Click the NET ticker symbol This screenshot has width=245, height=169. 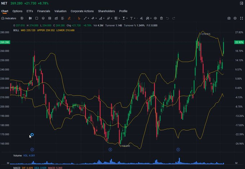[x=4, y=3]
